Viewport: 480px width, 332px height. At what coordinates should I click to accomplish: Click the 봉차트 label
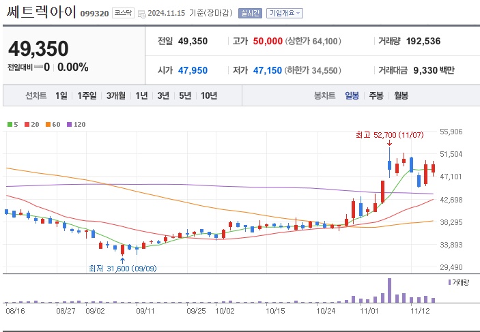[324, 95]
